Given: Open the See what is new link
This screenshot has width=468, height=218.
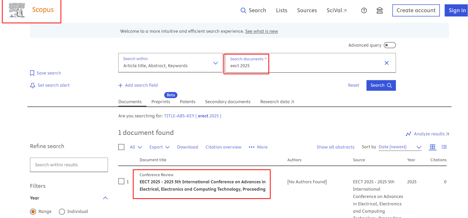Looking at the screenshot, I should click(x=261, y=31).
